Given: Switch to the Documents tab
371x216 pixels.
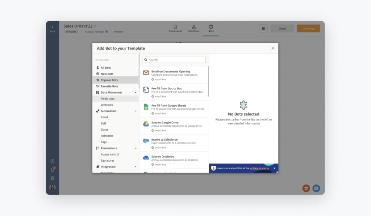Looking at the screenshot, I should point(175,29).
